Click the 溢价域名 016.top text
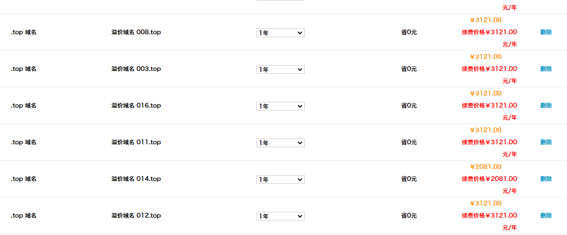Viewport: 567px width, 235px height. click(x=136, y=106)
